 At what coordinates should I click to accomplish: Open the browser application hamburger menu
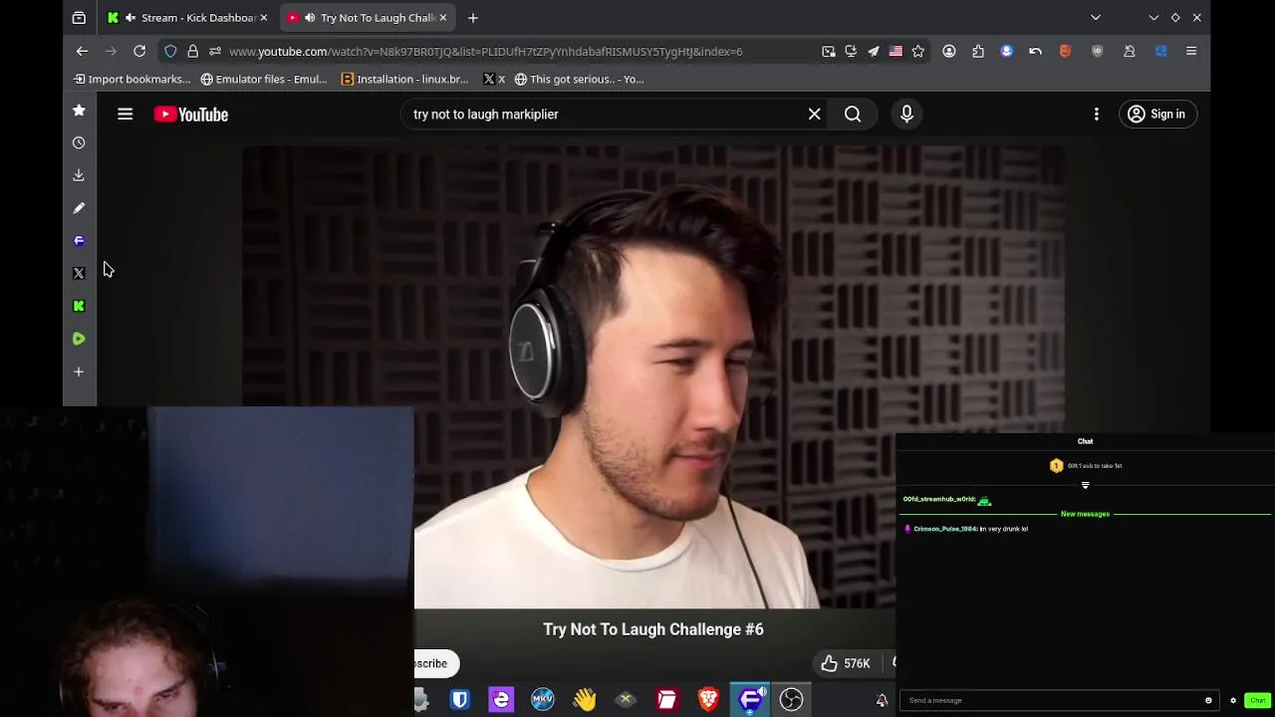pyautogui.click(x=1191, y=52)
